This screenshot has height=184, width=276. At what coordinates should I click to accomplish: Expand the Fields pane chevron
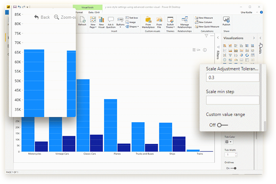tap(260, 38)
